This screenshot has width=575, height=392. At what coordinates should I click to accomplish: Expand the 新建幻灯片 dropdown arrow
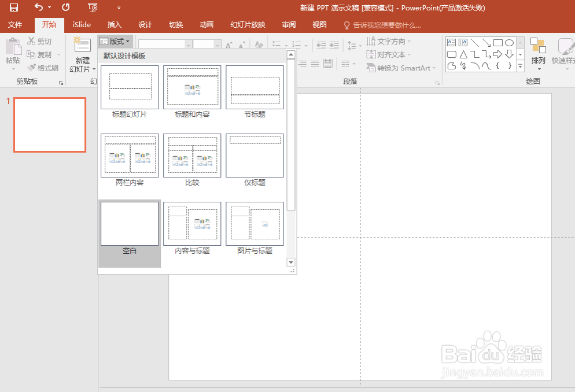click(94, 69)
